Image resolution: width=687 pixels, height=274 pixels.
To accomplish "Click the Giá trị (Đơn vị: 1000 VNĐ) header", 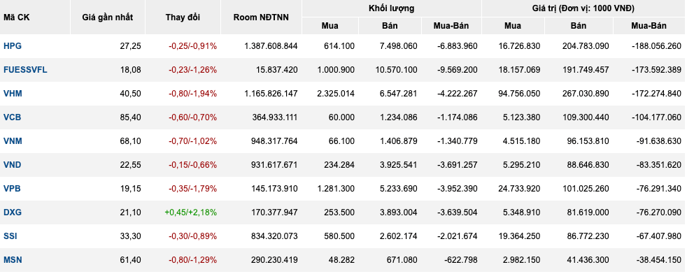I will point(583,8).
